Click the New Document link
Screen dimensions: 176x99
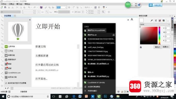pyautogui.click(x=41, y=47)
